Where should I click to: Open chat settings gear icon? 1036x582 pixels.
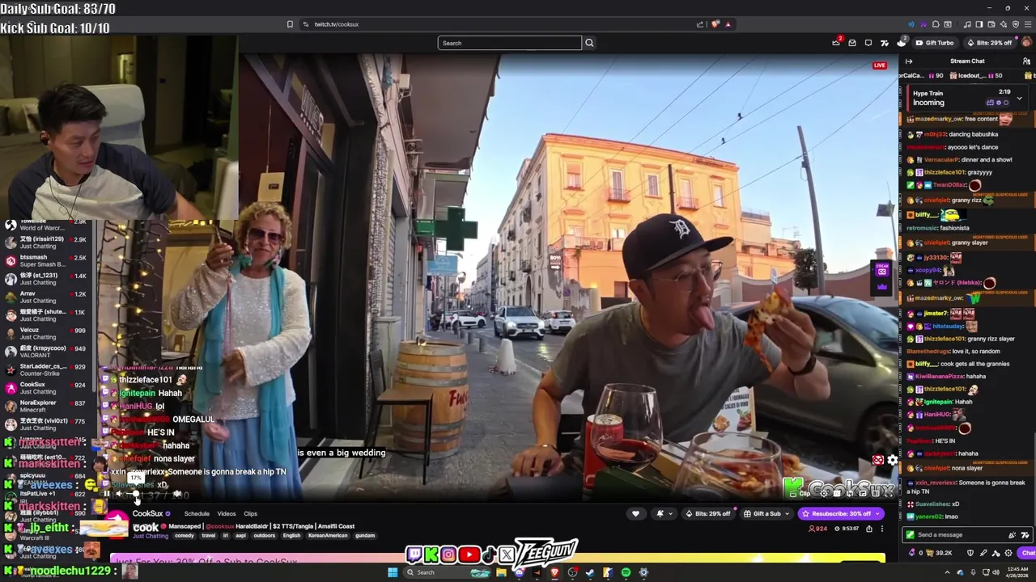pos(1008,553)
